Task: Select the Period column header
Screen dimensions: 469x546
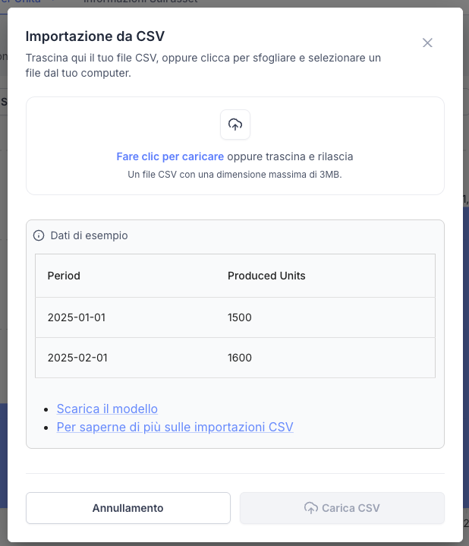Action: [x=64, y=276]
